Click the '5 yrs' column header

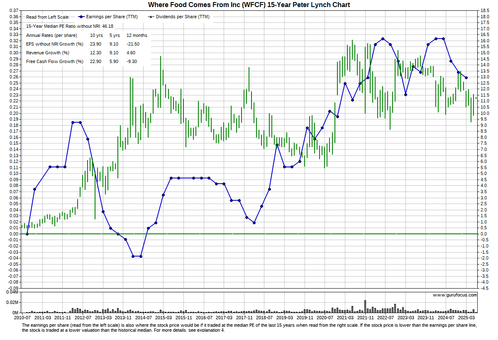click(x=114, y=35)
